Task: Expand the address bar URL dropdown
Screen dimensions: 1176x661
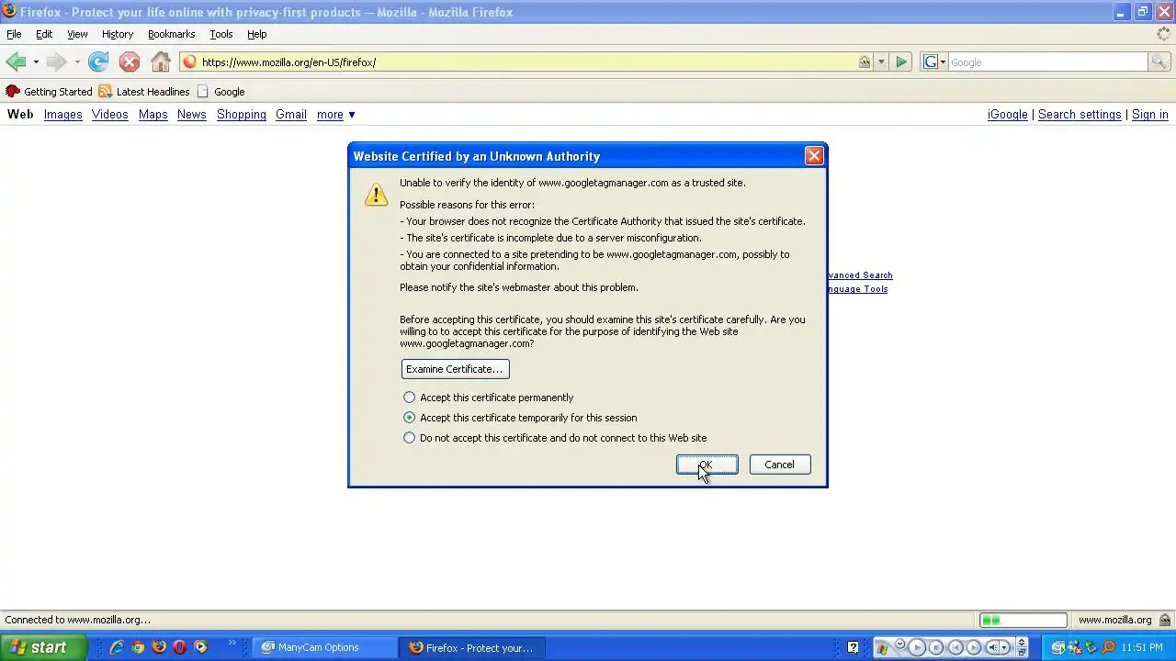Action: tap(881, 62)
